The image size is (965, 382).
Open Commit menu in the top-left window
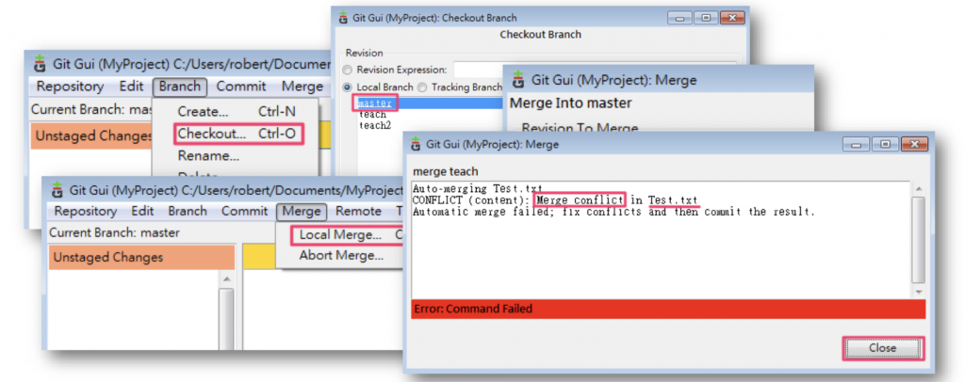[x=241, y=87]
